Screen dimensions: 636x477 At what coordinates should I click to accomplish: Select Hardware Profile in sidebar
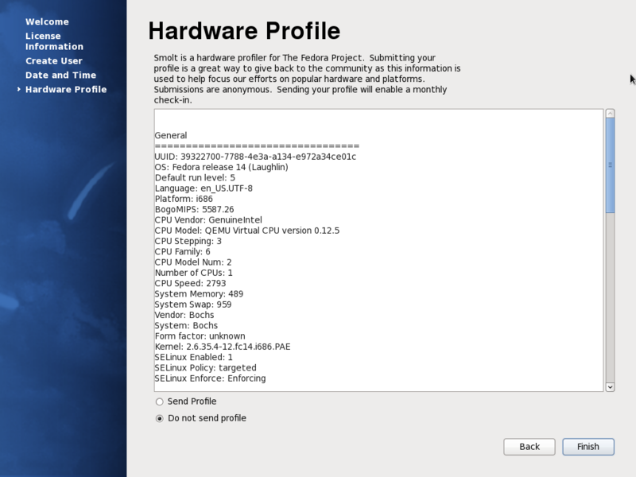66,89
